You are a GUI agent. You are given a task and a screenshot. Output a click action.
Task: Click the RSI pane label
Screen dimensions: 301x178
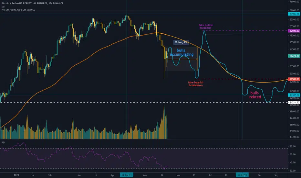pos(3,143)
